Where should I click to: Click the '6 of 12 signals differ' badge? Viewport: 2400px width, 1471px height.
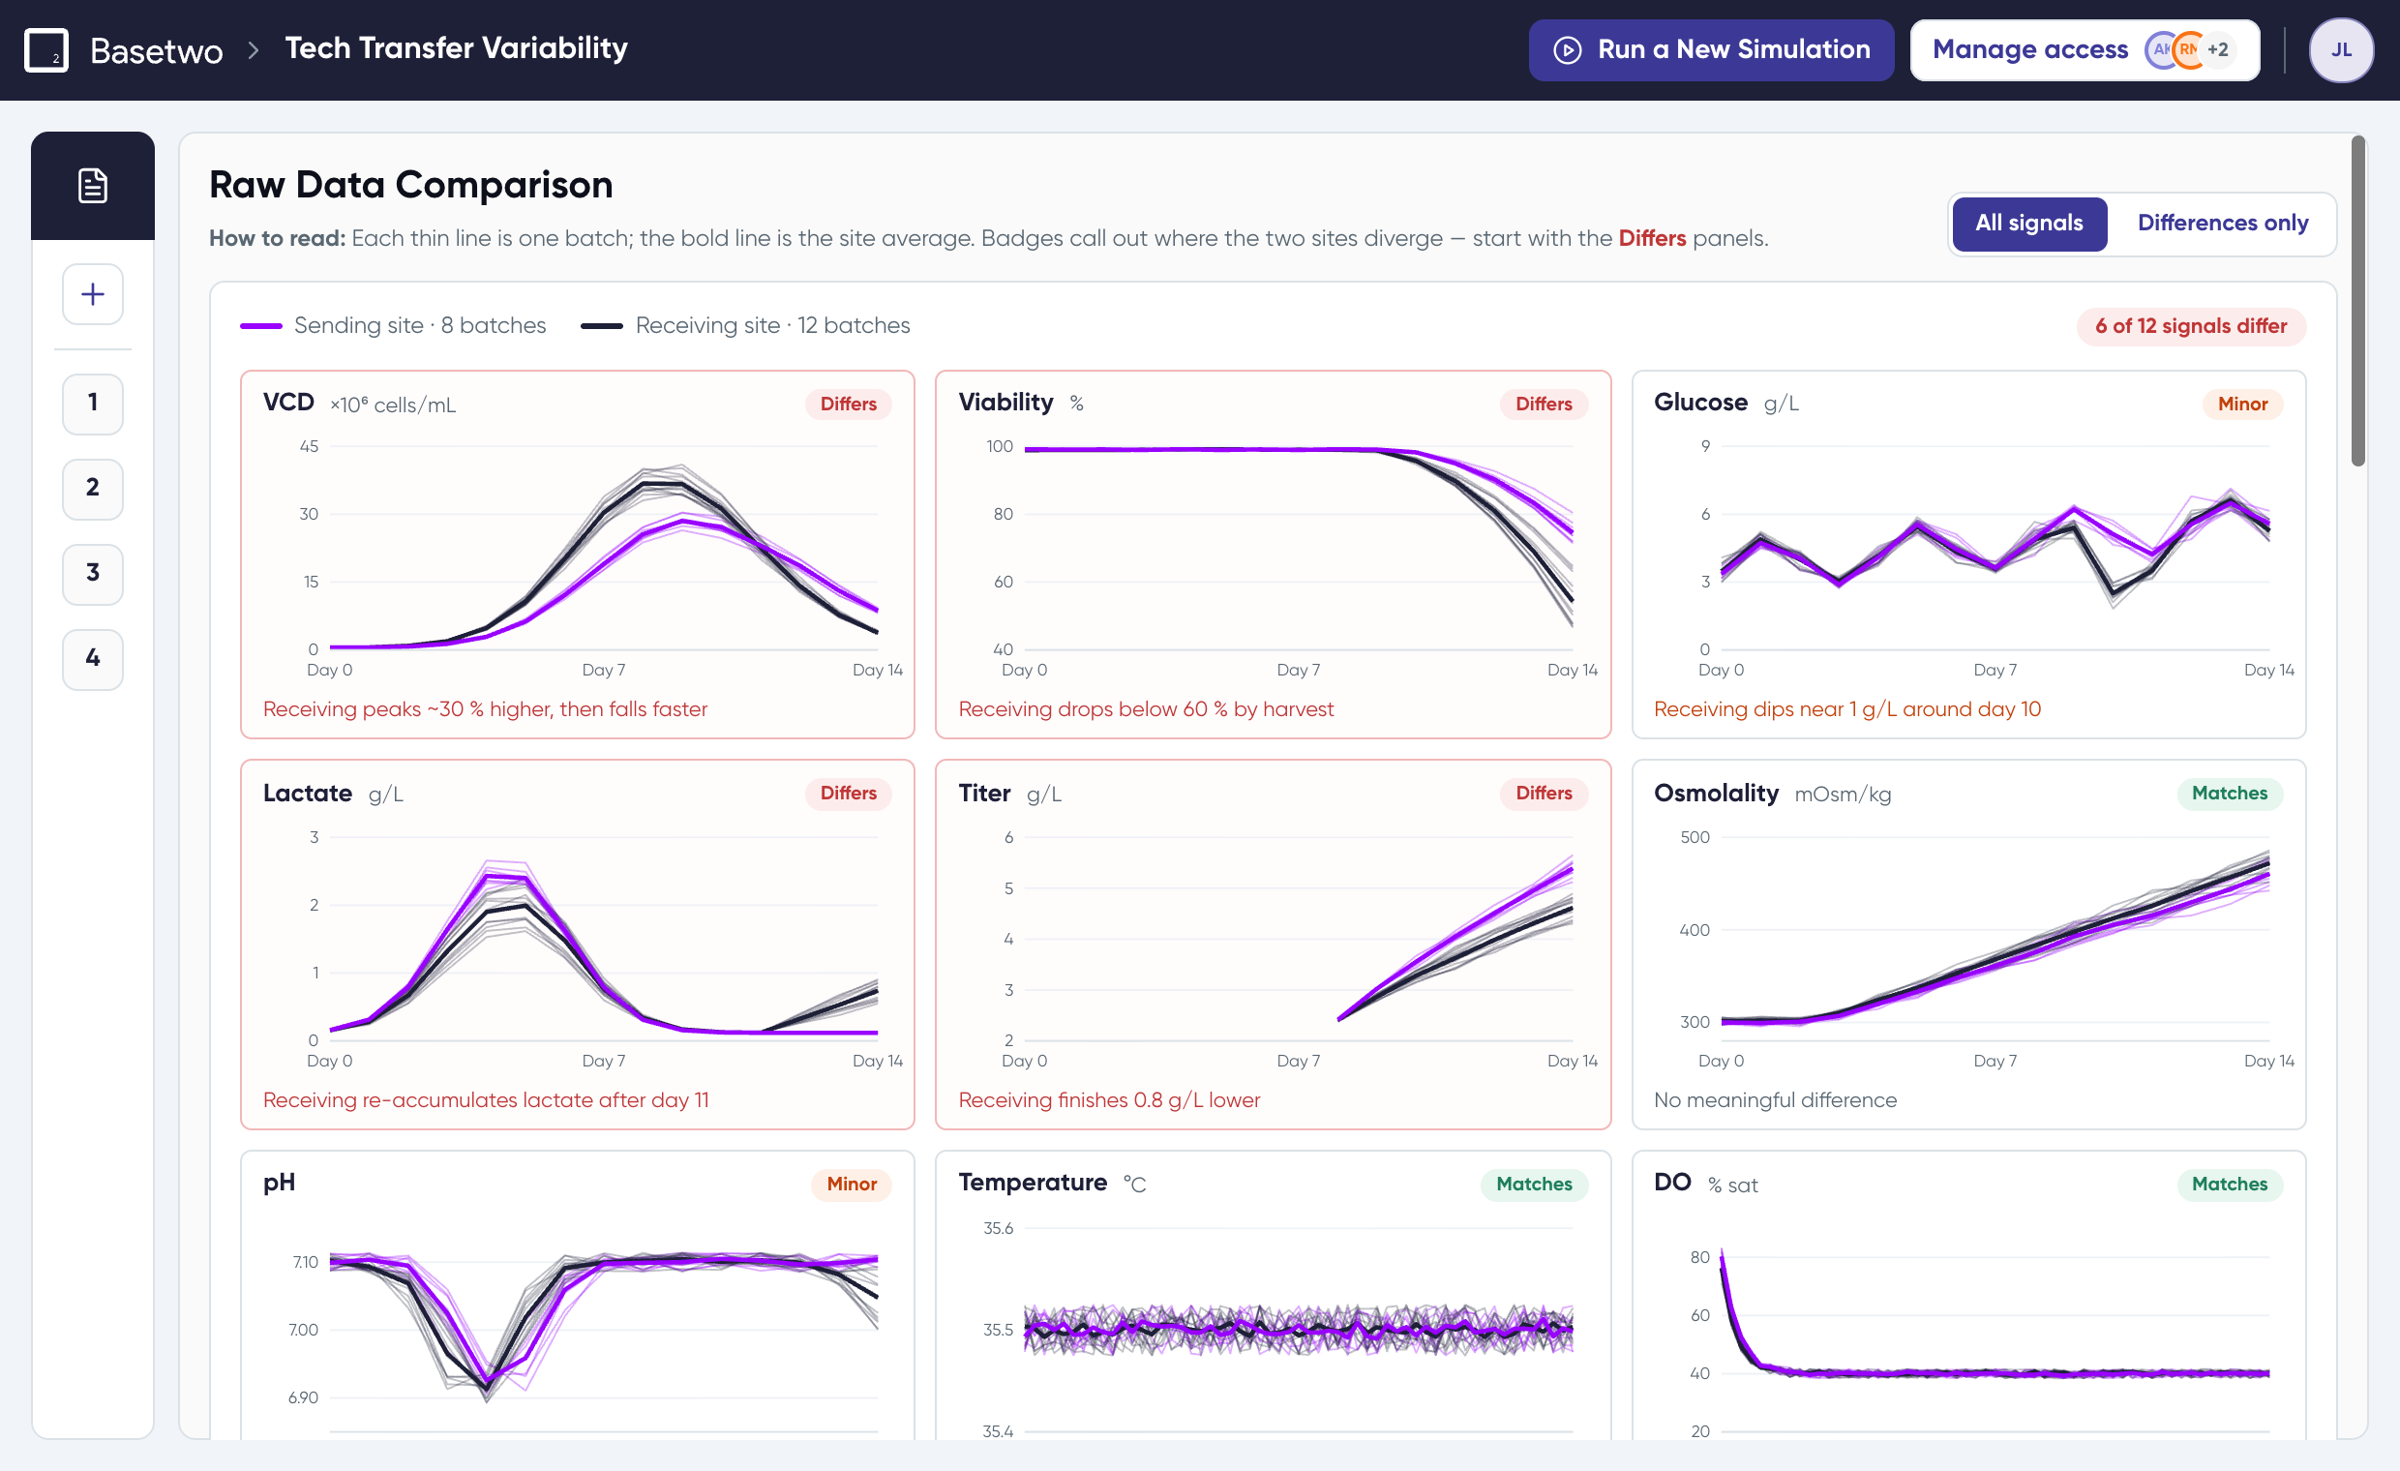coord(2191,326)
